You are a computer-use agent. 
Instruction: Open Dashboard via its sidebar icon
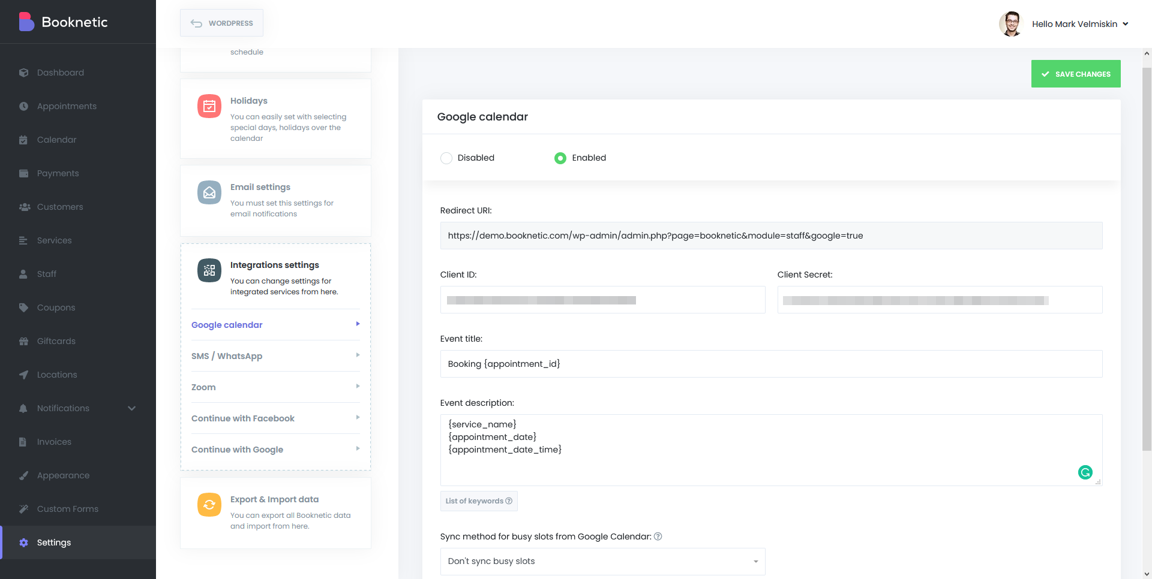pyautogui.click(x=23, y=73)
